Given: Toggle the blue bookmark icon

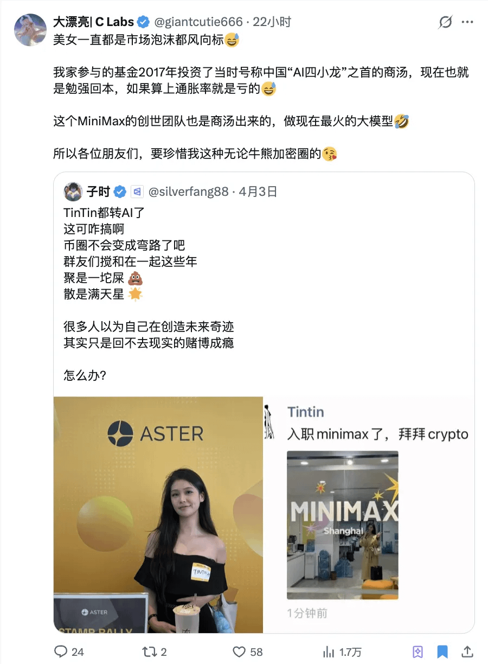Looking at the screenshot, I should tap(442, 651).
